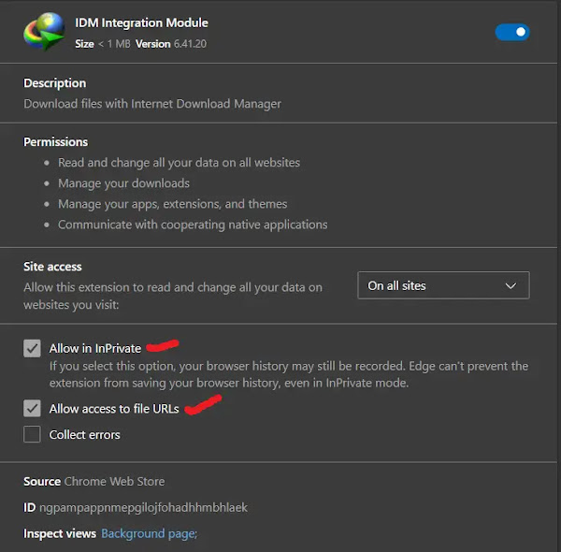This screenshot has height=552, width=561.
Task: Click the Site access heading
Action: tap(52, 267)
